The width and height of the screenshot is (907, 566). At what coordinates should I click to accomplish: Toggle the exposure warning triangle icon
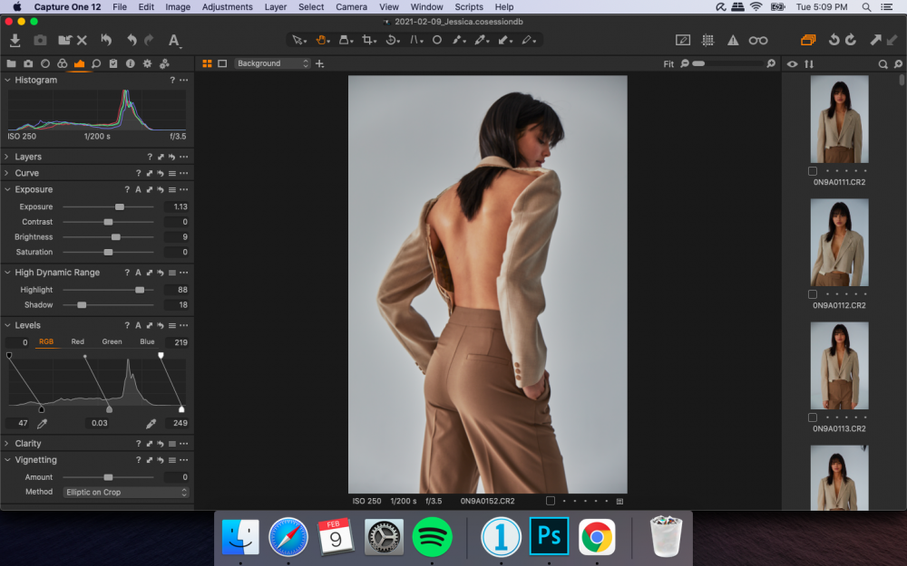733,40
